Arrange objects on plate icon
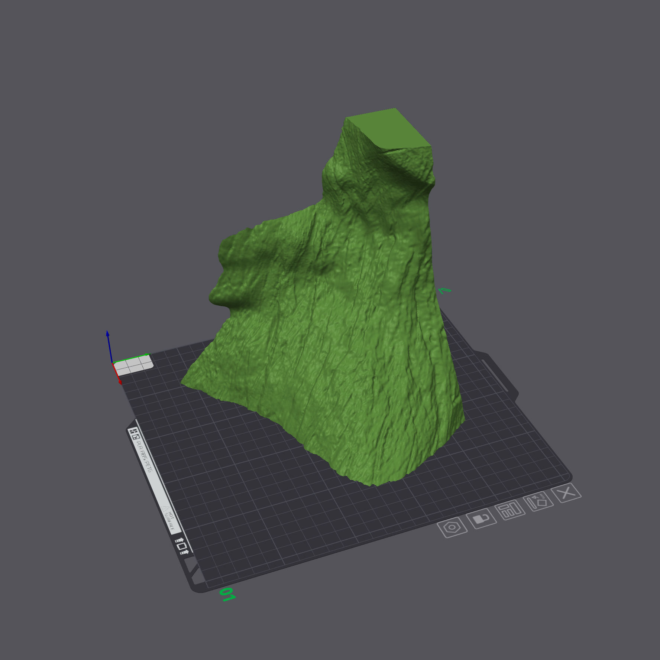 coord(510,510)
